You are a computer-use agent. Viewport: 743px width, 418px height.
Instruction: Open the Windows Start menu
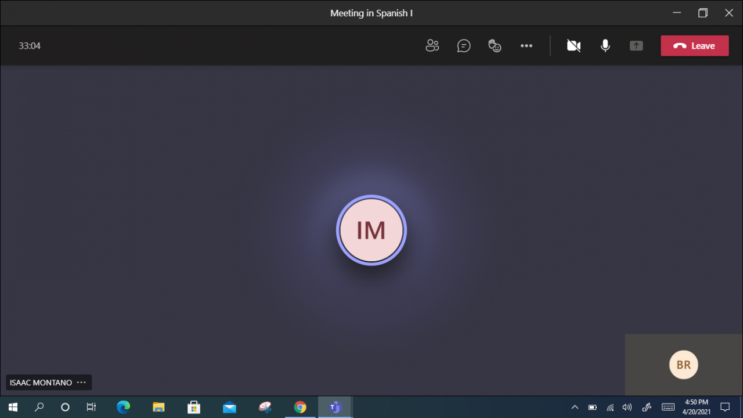click(x=13, y=407)
